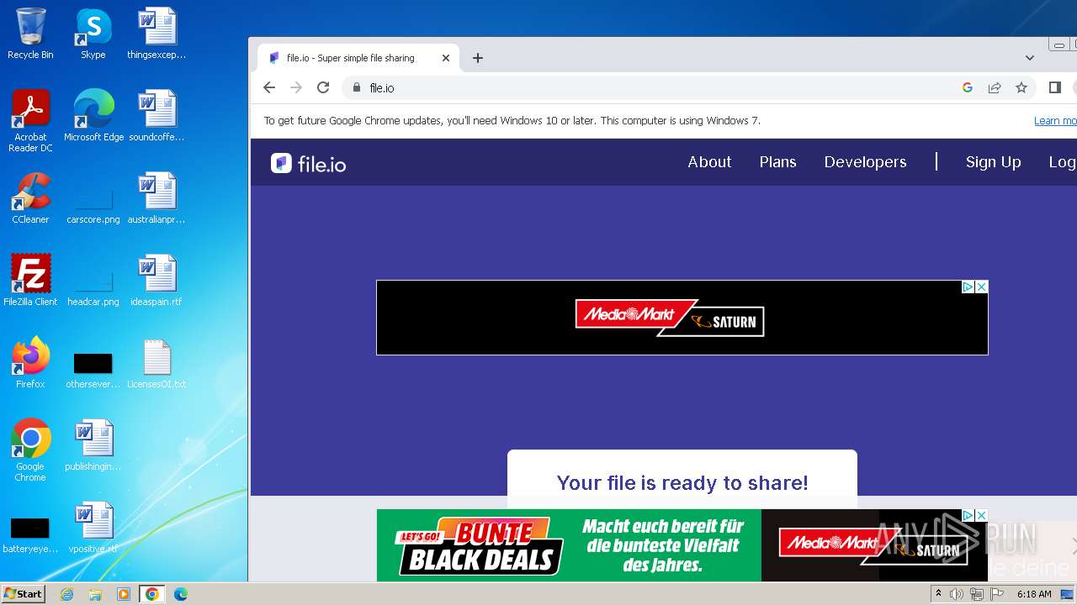Open the Developers page
This screenshot has height=605, width=1077.
coord(865,162)
